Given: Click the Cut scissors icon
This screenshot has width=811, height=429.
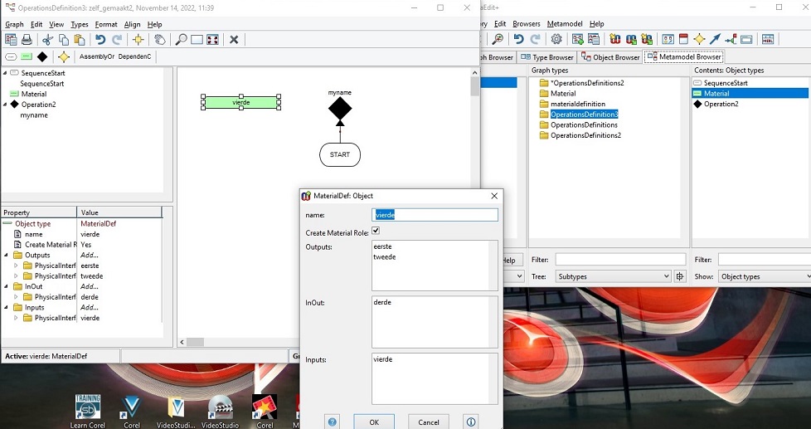Looking at the screenshot, I should tap(47, 40).
